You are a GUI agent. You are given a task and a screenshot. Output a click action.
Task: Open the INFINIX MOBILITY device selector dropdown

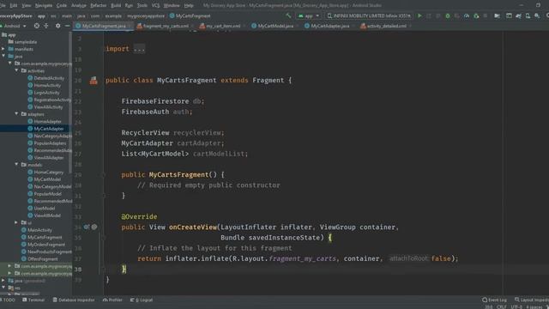pyautogui.click(x=369, y=15)
